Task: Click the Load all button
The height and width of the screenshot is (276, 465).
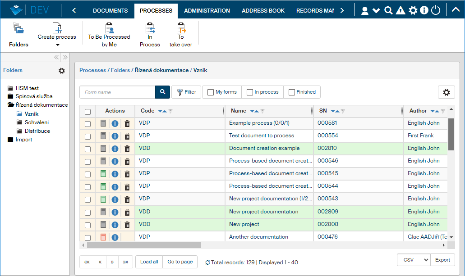Action: tap(149, 262)
